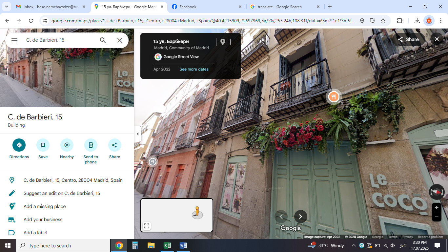Collapse the side panel arrow
This screenshot has width=448, height=252.
coord(138,134)
